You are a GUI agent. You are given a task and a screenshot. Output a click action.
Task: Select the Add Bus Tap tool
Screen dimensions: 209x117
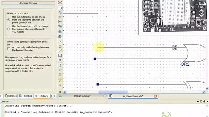click(x=60, y=21)
